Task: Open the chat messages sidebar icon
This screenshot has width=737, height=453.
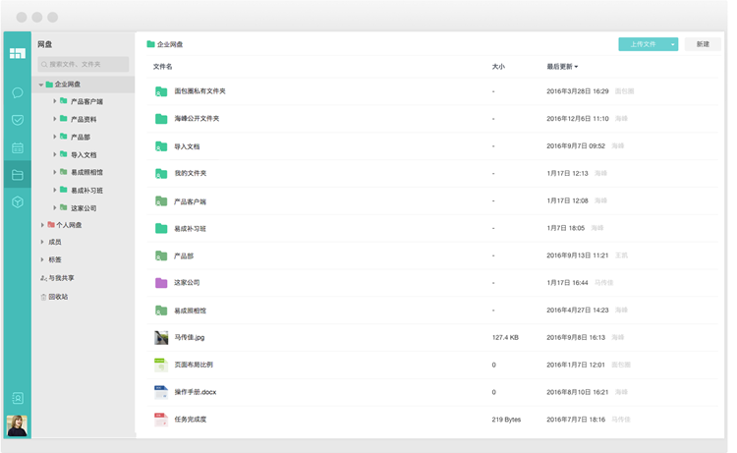Action: pos(18,92)
